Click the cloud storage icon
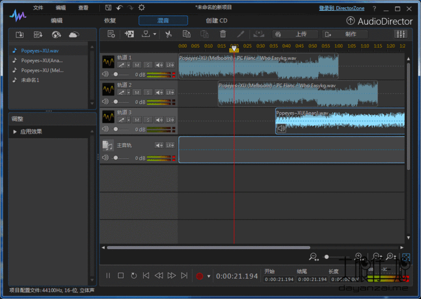This screenshot has height=299, width=421. click(x=74, y=35)
